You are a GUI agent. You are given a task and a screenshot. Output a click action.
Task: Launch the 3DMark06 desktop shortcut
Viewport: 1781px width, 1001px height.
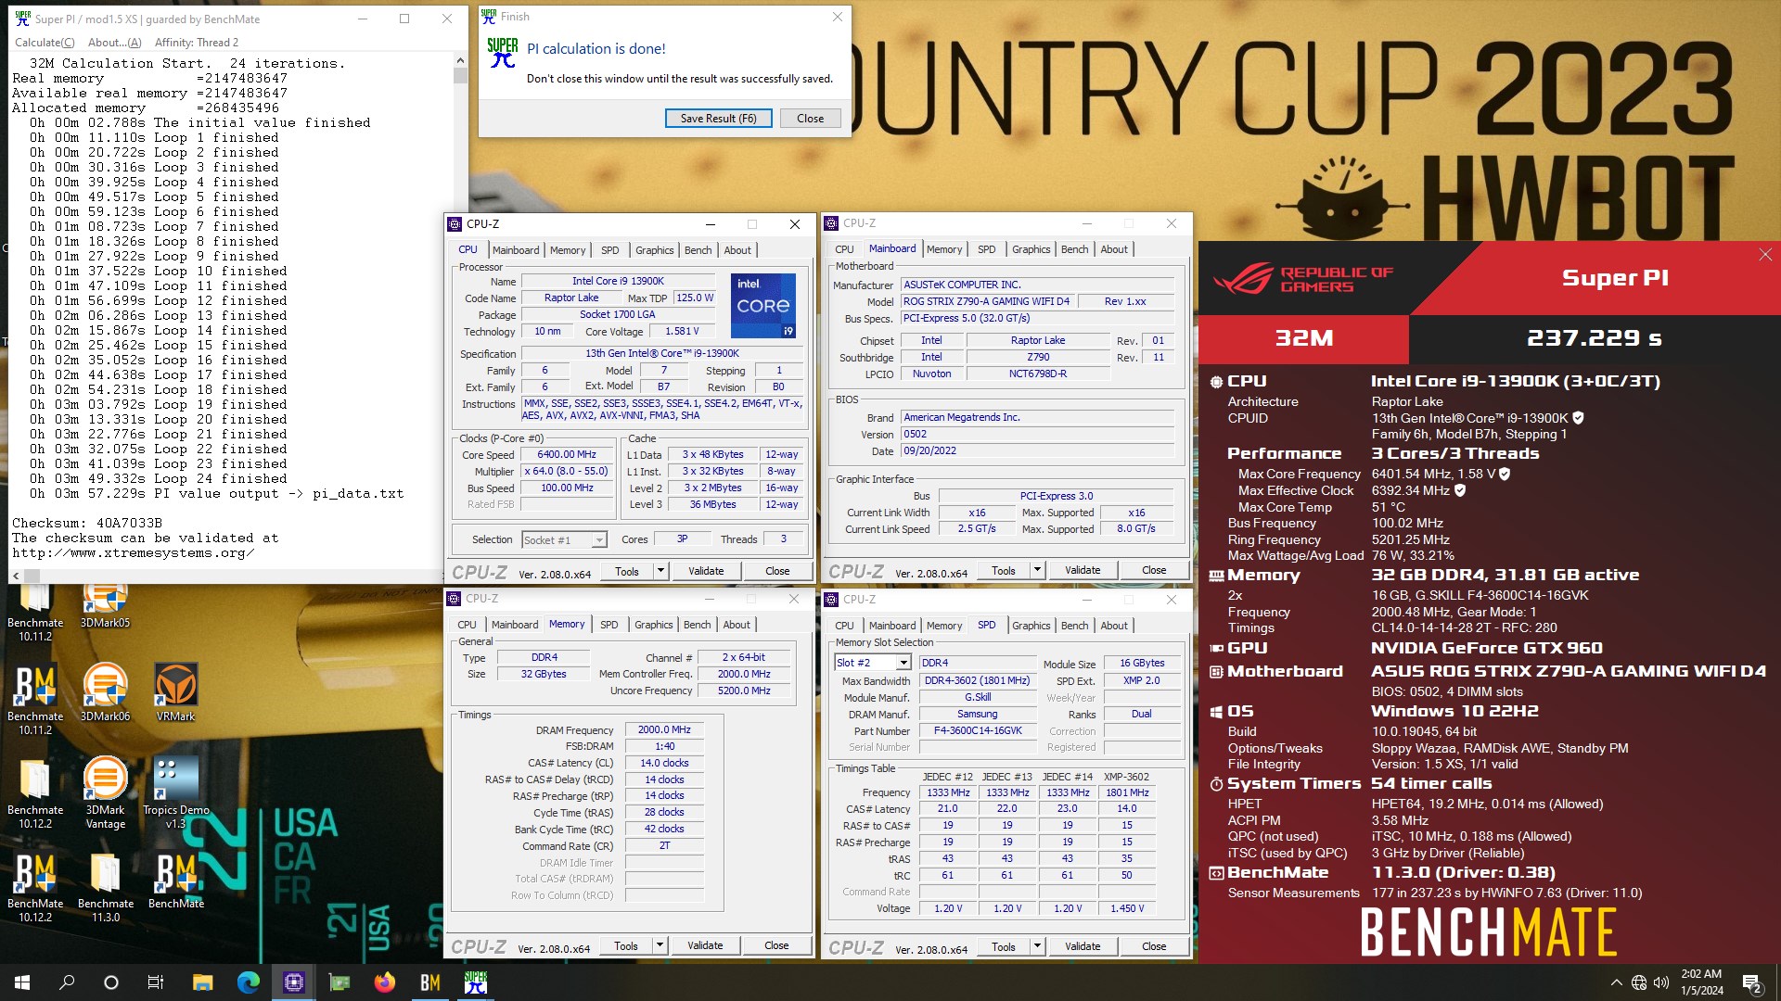[x=105, y=692]
